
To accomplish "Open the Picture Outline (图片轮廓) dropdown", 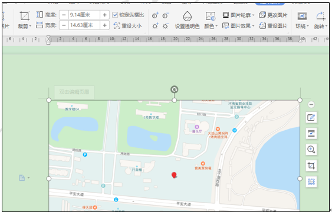I will (x=238, y=15).
